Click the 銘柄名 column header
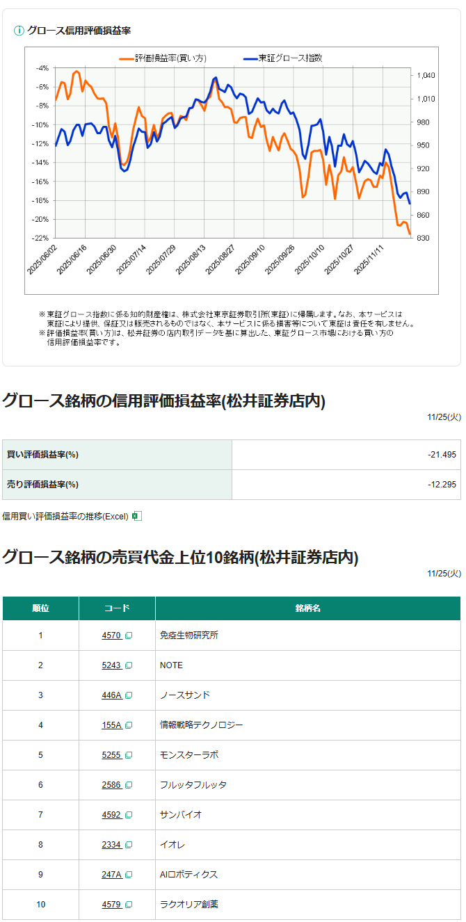This screenshot has width=466, height=922. [307, 608]
